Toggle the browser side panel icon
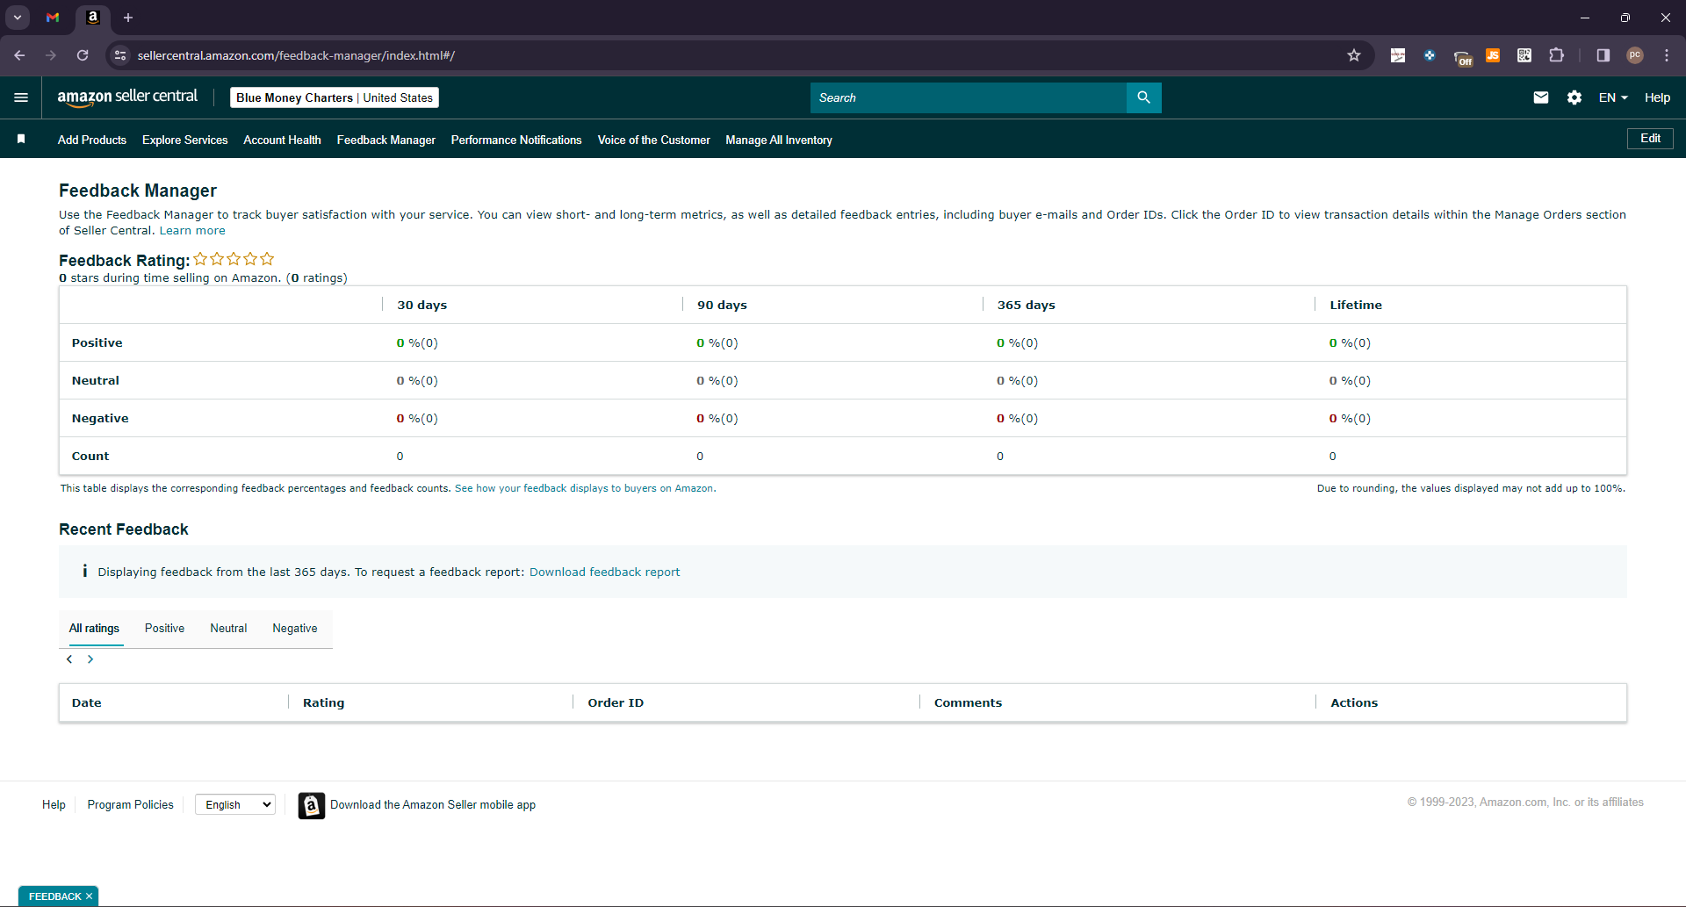Image resolution: width=1686 pixels, height=907 pixels. click(x=1603, y=55)
